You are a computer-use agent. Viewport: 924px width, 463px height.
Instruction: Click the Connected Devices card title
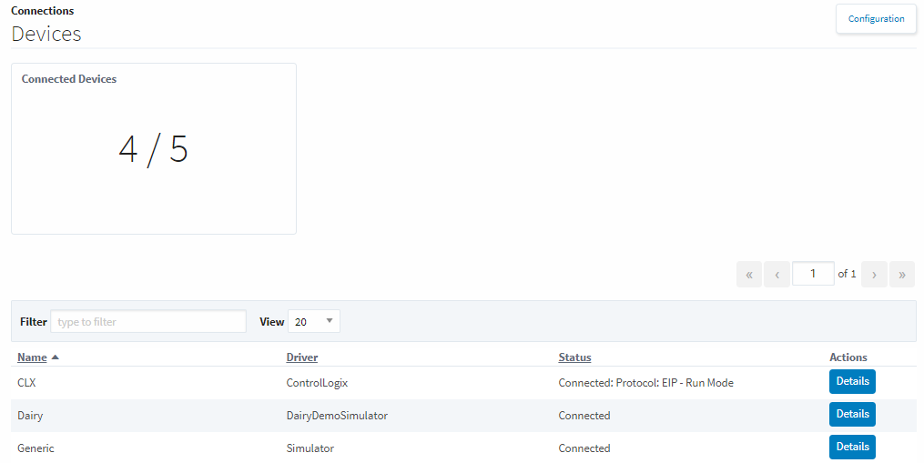[x=69, y=79]
